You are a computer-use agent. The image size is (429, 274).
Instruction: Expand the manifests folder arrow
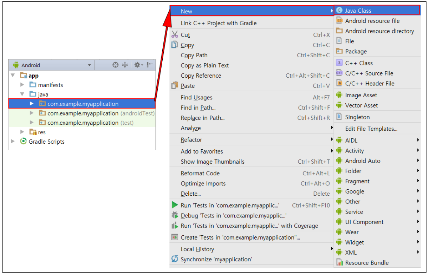(x=22, y=85)
